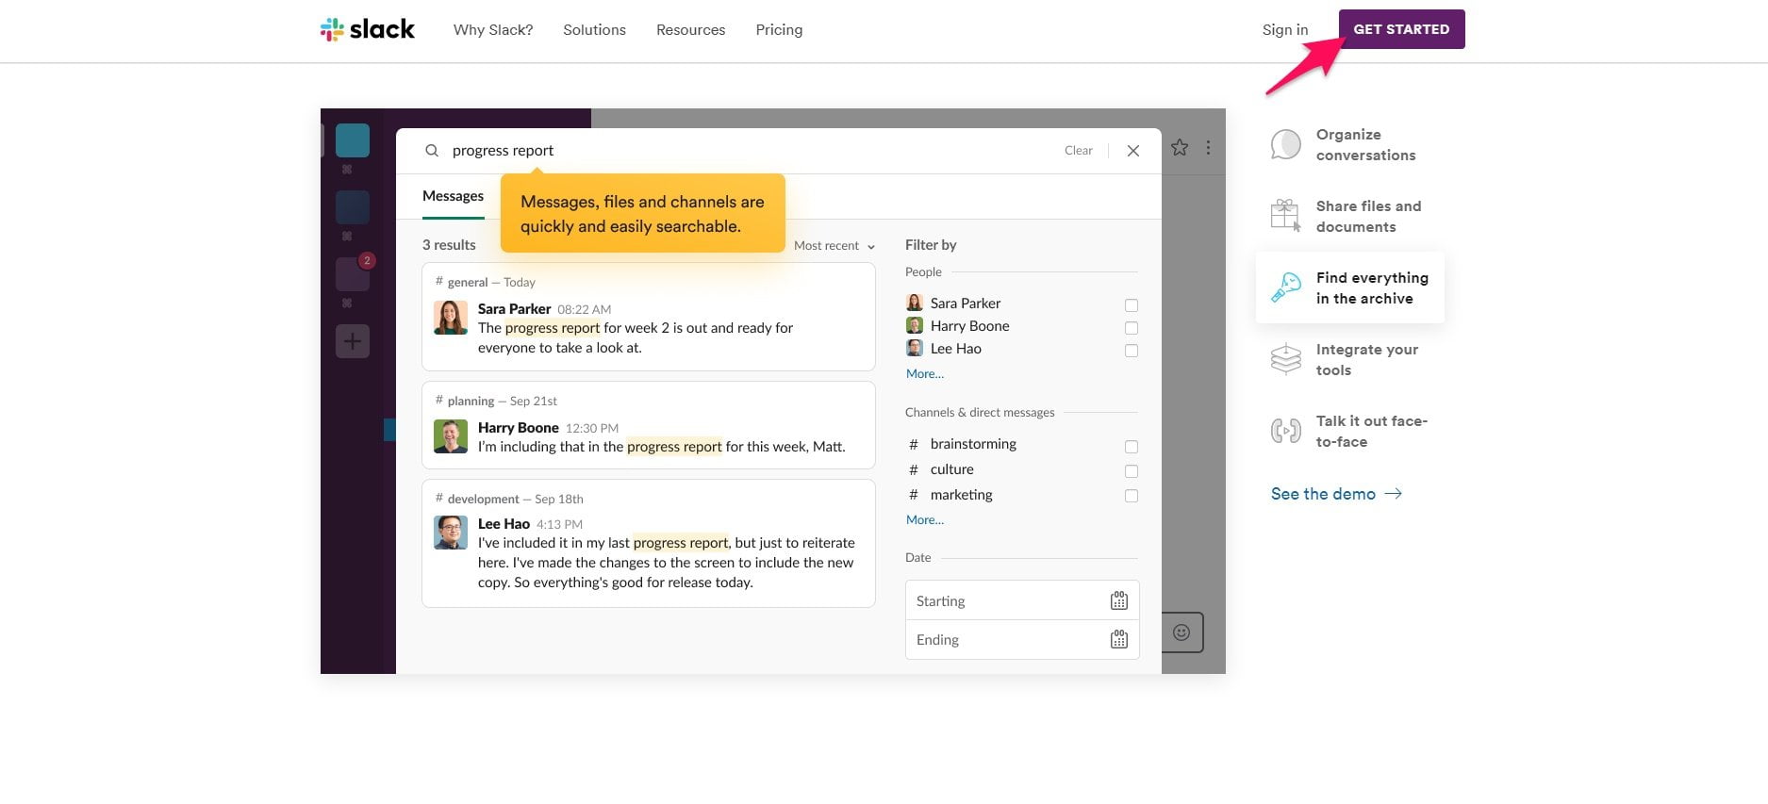Check the Lee Hao filter checkbox

click(x=1132, y=351)
